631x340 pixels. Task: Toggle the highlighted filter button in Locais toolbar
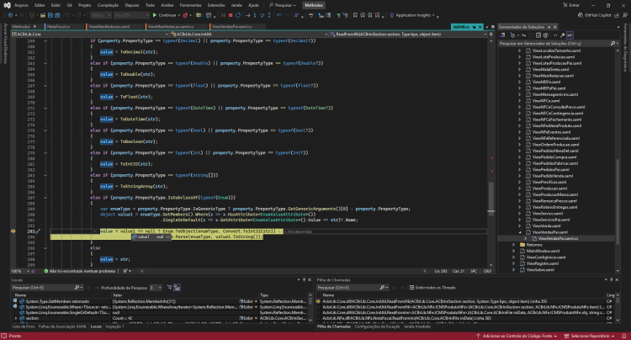(x=177, y=288)
